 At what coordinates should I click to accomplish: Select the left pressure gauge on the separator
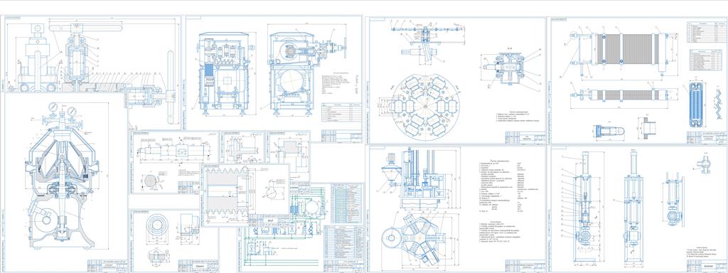point(53,107)
